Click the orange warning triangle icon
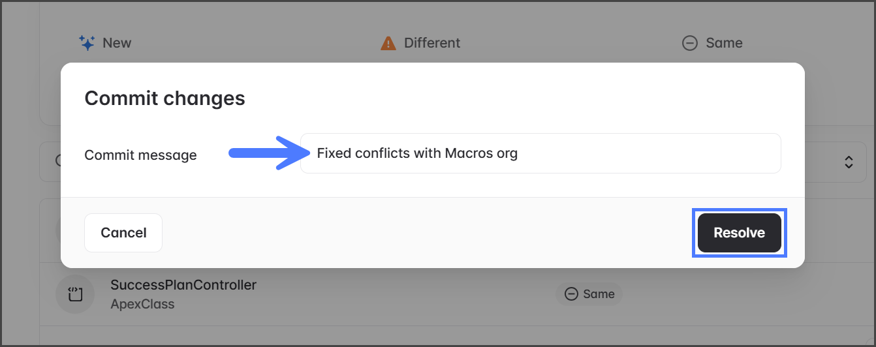The width and height of the screenshot is (876, 347). tap(388, 43)
